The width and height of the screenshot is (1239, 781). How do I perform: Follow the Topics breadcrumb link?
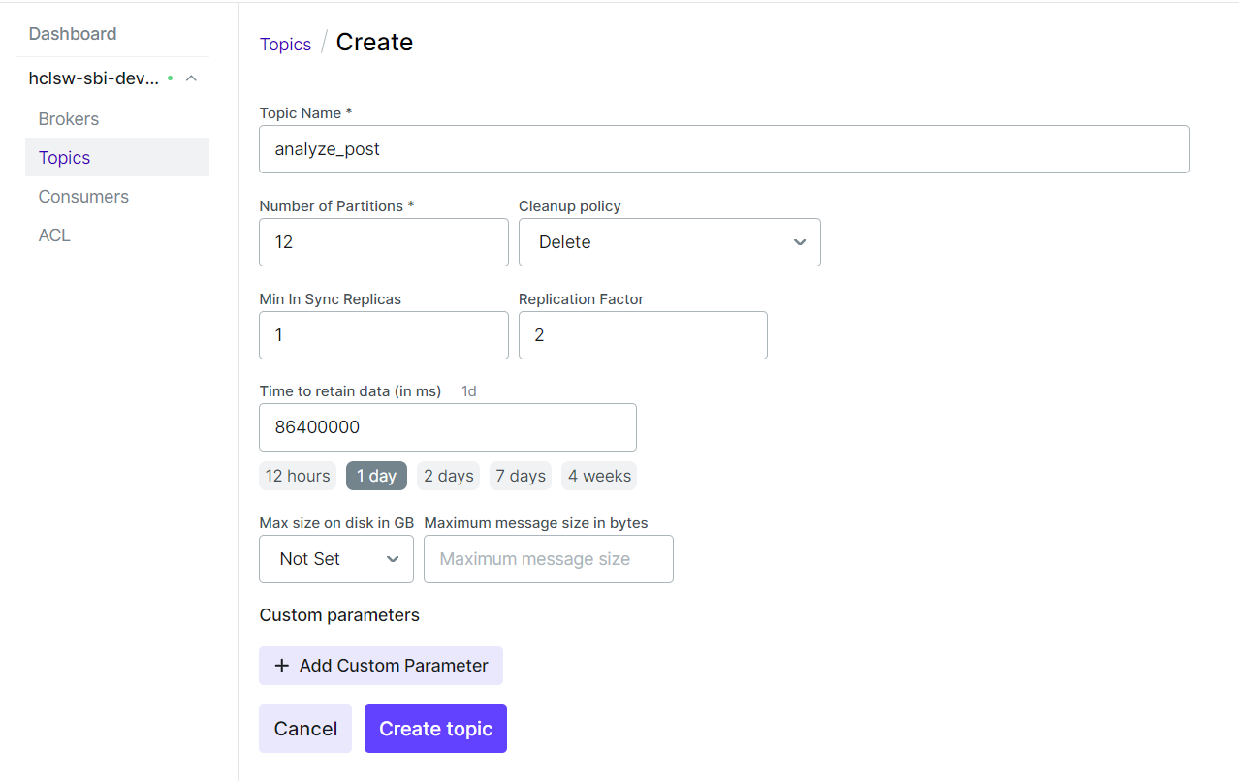(285, 45)
